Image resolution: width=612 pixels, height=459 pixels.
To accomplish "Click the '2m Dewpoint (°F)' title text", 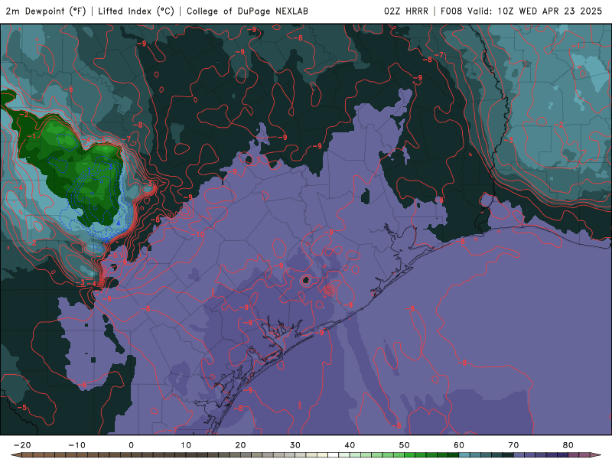I will tap(46, 11).
